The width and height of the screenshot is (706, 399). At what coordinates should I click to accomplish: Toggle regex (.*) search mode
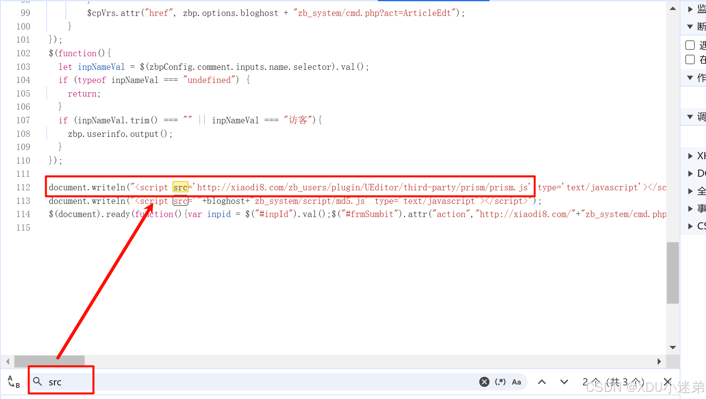[500, 382]
